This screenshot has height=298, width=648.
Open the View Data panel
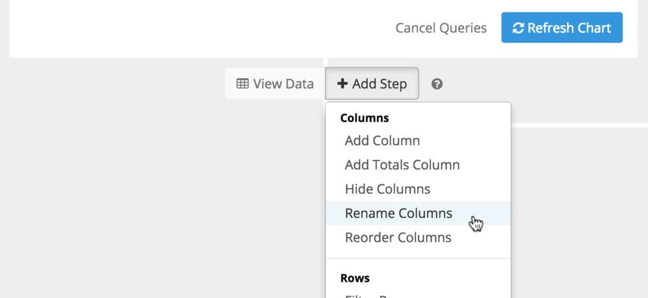275,83
